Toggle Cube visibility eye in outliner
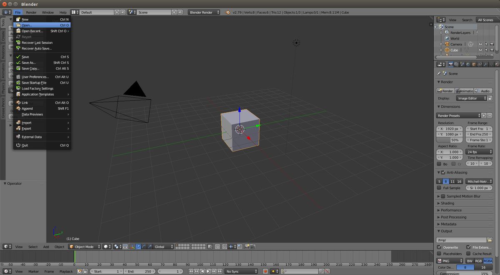Viewport: 500px width, 275px height. 480,50
